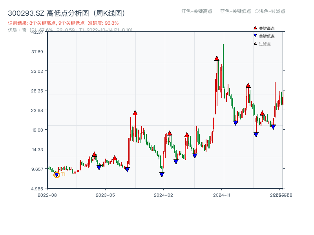Select blue key-low triangle near 11 after 2024-02

tap(176, 162)
